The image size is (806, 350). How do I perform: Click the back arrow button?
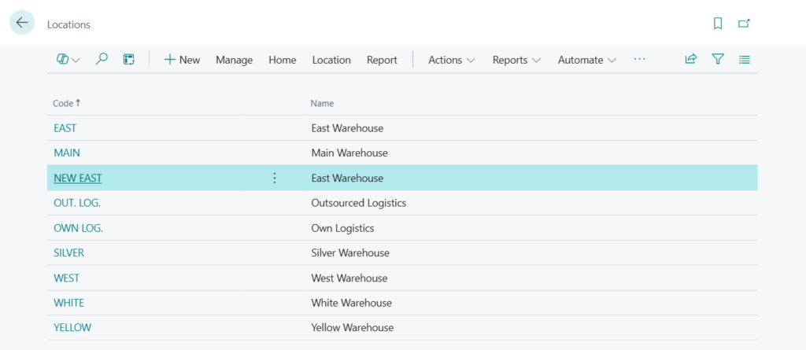22,23
